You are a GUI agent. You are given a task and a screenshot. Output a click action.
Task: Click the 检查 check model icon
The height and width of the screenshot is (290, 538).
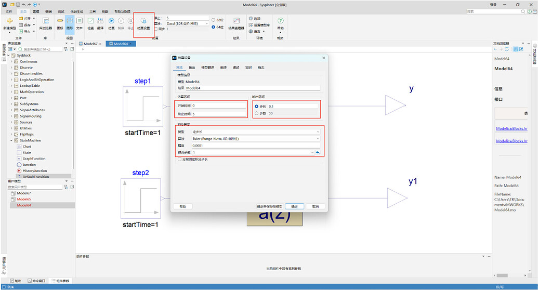pos(90,23)
